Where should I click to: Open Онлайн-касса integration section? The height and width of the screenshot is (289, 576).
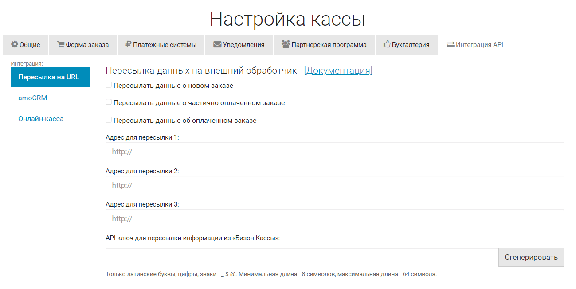41,119
